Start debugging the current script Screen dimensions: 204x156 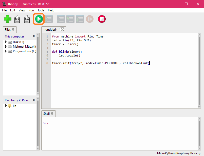coord(49,19)
